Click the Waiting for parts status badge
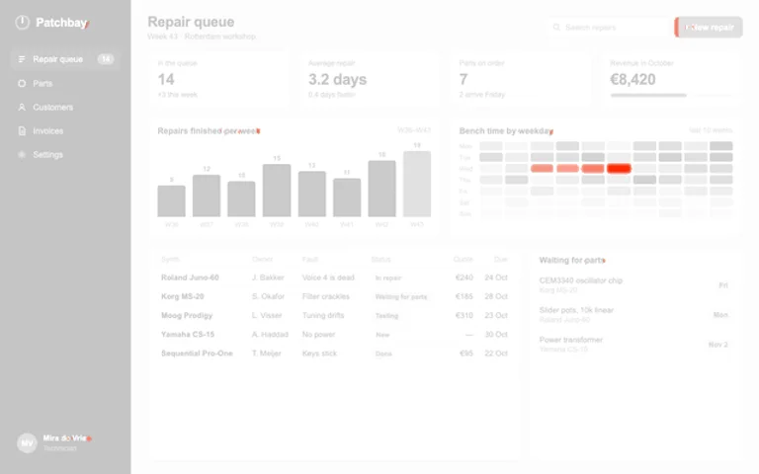The image size is (759, 474). (401, 296)
